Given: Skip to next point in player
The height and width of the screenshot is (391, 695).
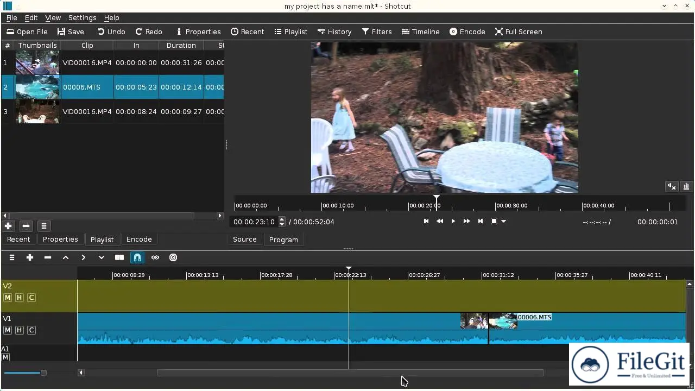Looking at the screenshot, I should click(481, 221).
